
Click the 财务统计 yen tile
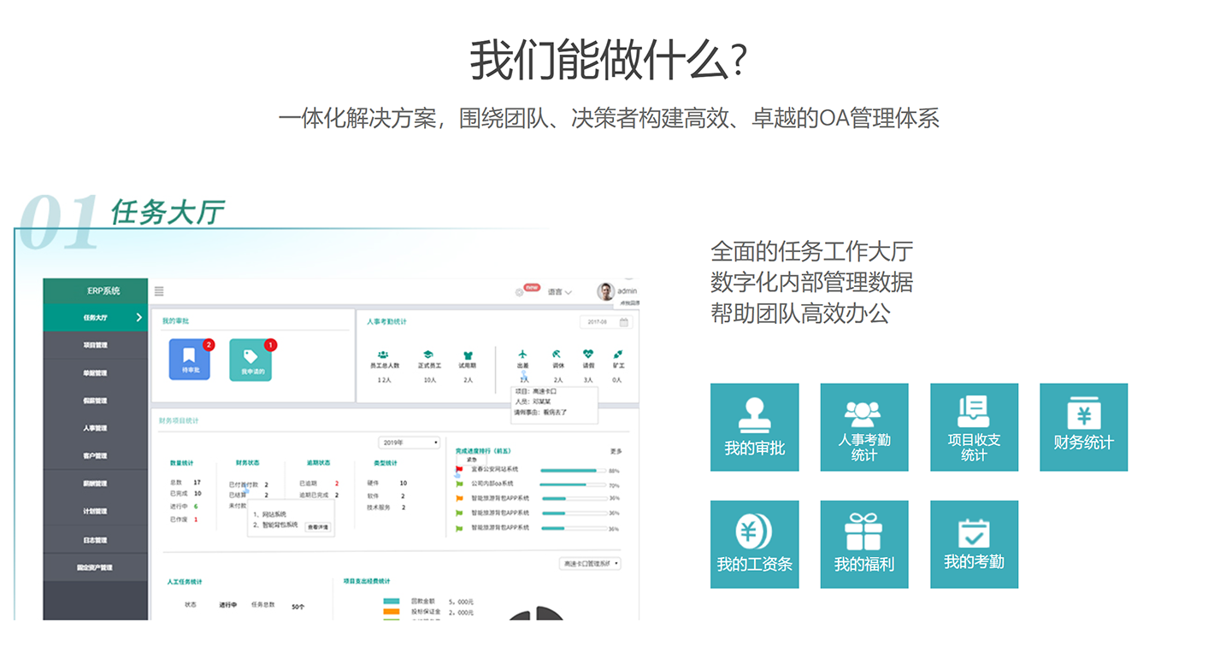1083,427
